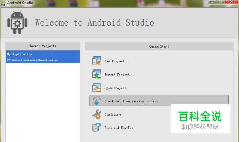
Task: Click the VCS checkout arrow icon
Action: pos(96,101)
